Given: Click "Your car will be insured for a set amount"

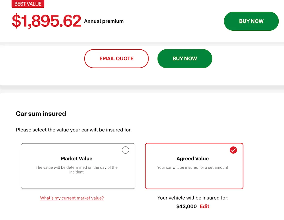Looking at the screenshot, I should 193,167.
